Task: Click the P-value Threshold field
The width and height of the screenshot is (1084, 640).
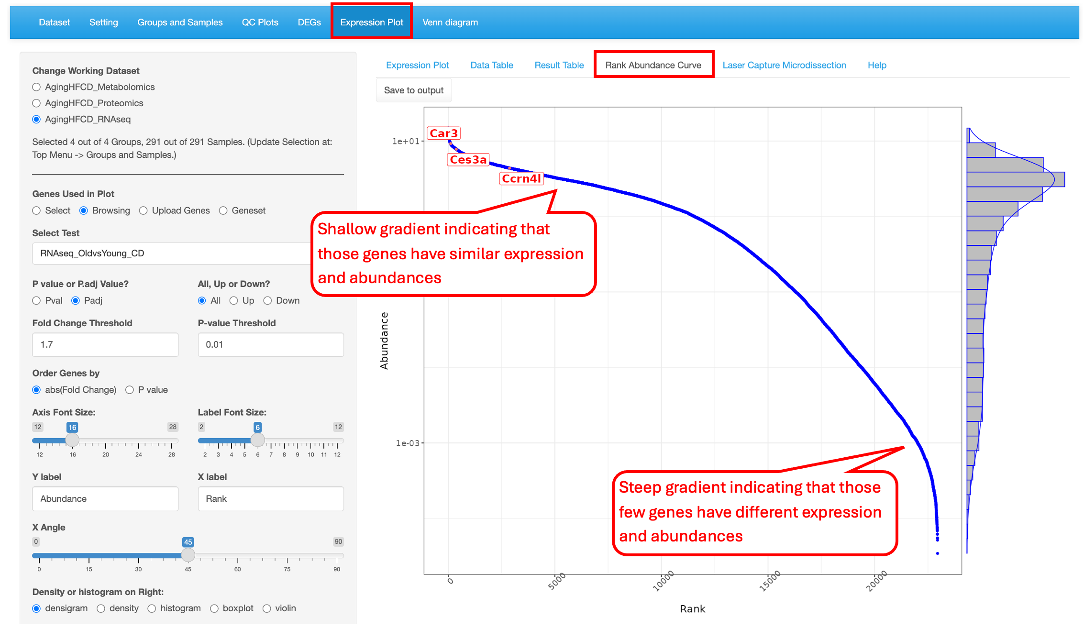Action: [x=271, y=345]
